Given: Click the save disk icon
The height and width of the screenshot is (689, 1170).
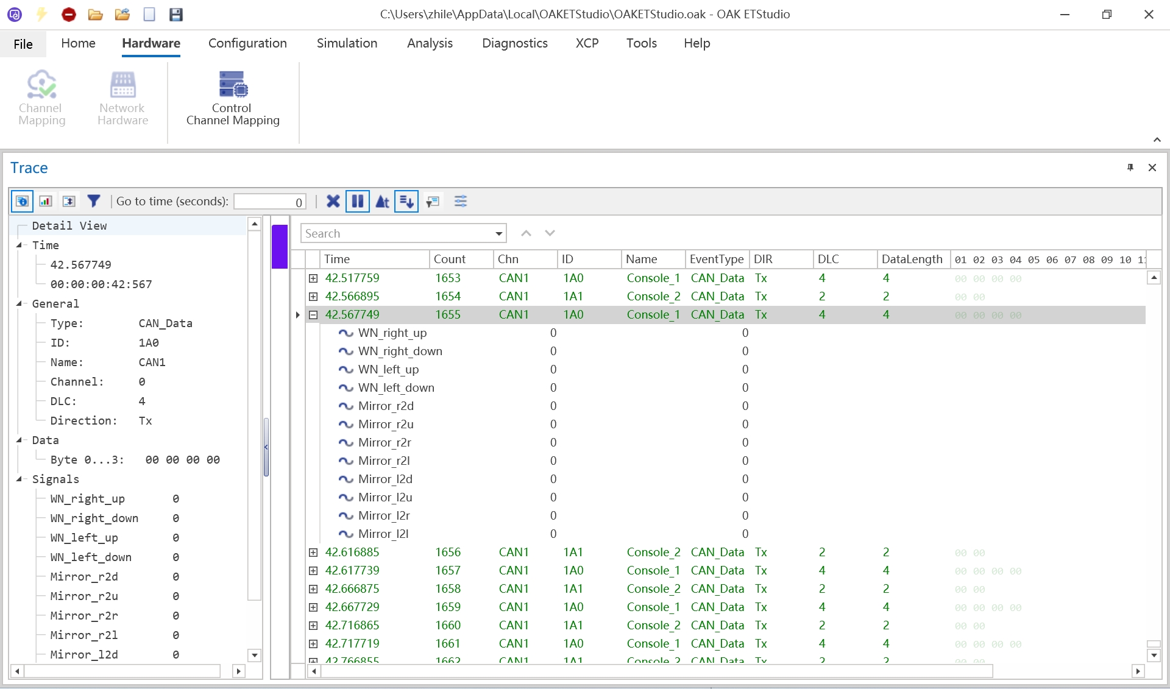Looking at the screenshot, I should pos(175,14).
